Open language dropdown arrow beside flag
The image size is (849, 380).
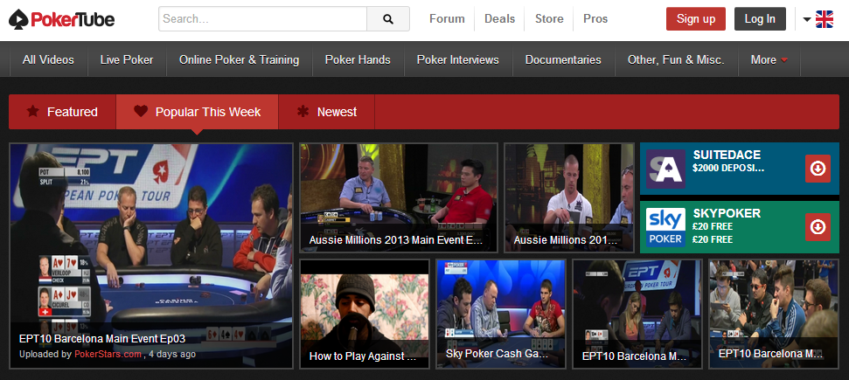tap(806, 20)
